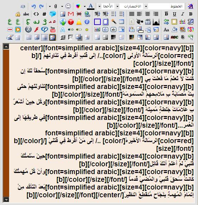Toggle strikethrough abc formatting
The height and width of the screenshot is (205, 198).
coord(26,14)
